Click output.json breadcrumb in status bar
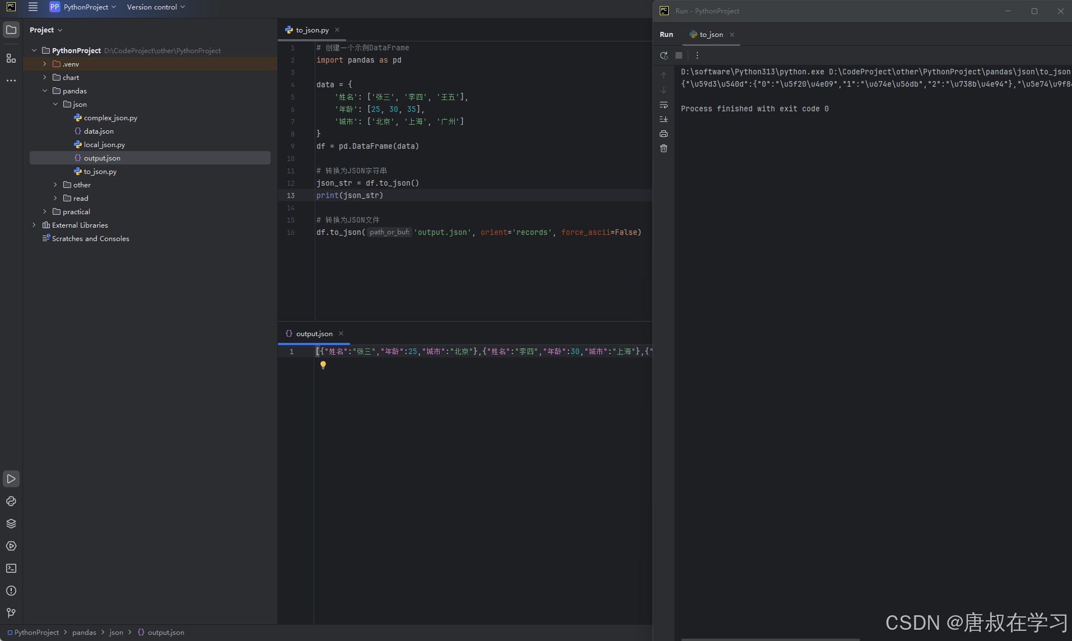 pyautogui.click(x=161, y=632)
